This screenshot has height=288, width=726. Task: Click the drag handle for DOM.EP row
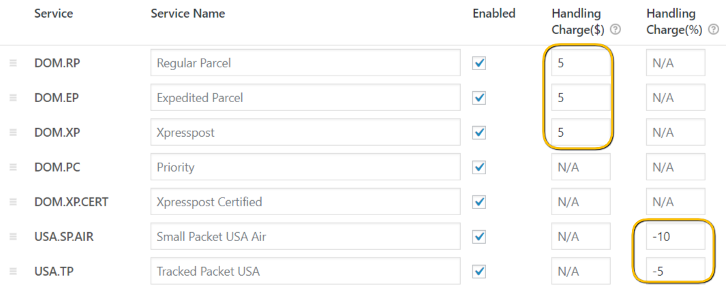14,97
